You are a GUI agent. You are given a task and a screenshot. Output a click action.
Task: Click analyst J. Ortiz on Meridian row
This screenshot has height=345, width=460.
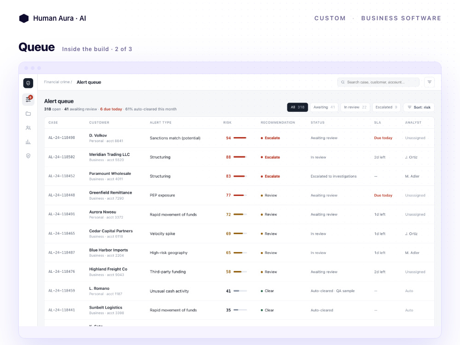(x=411, y=157)
